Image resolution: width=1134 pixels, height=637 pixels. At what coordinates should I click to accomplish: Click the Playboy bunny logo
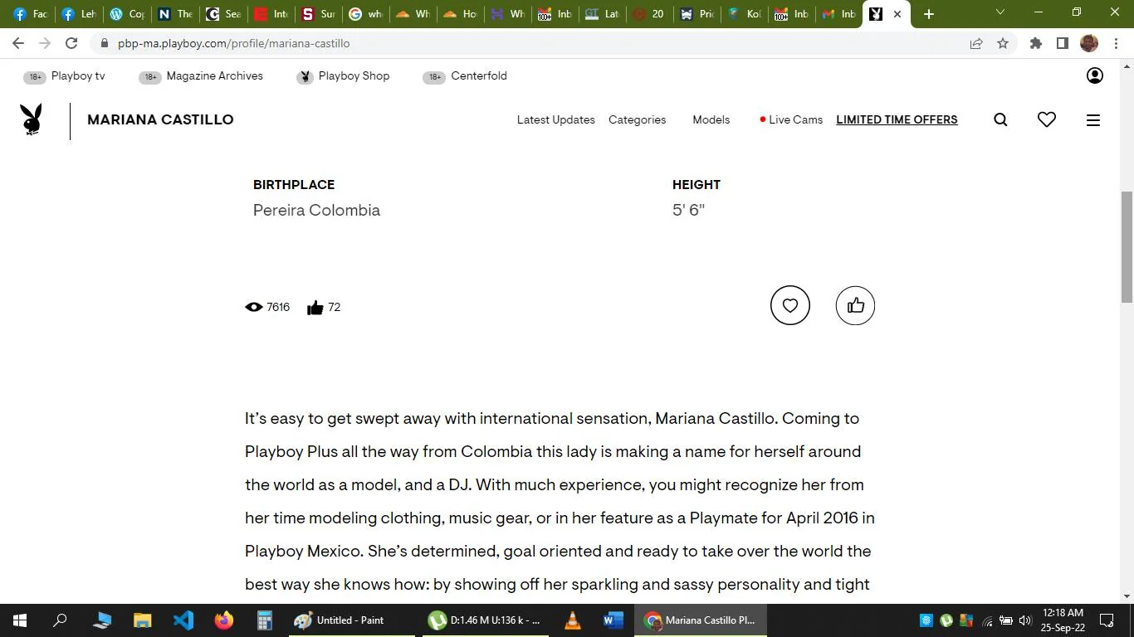[x=32, y=120]
